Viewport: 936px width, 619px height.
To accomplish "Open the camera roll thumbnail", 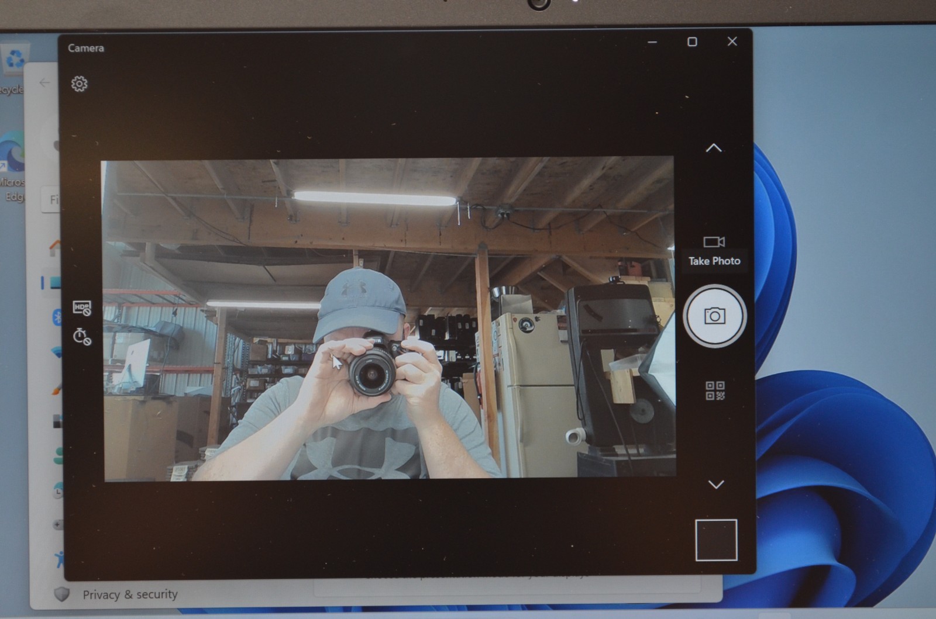I will (x=716, y=540).
